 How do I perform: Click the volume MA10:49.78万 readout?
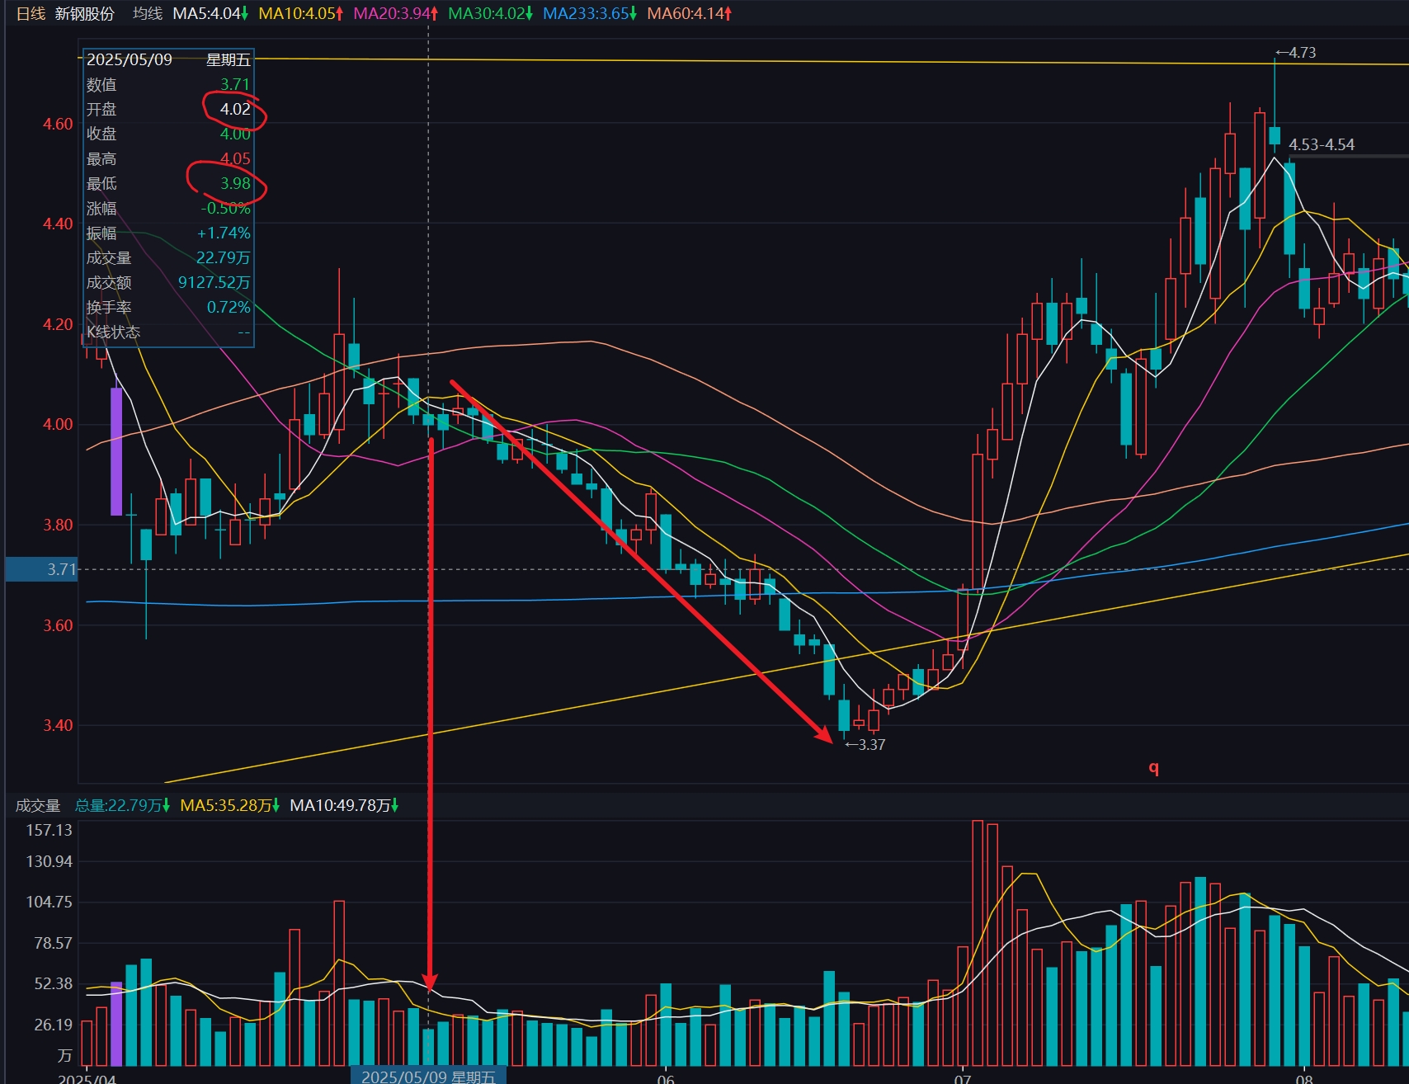click(x=345, y=805)
